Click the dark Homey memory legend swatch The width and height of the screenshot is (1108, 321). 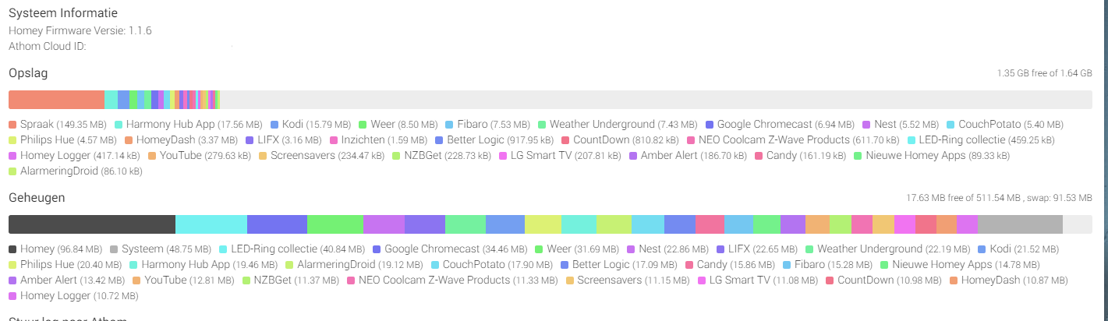(12, 249)
